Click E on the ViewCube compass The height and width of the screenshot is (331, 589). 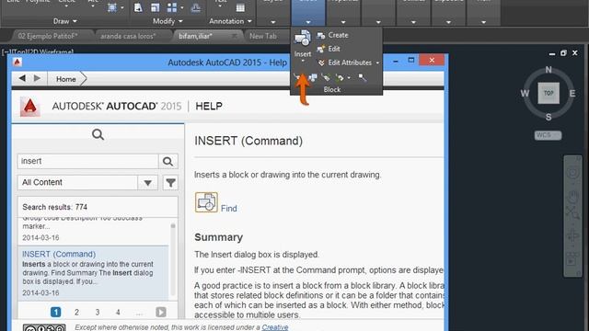pos(572,94)
